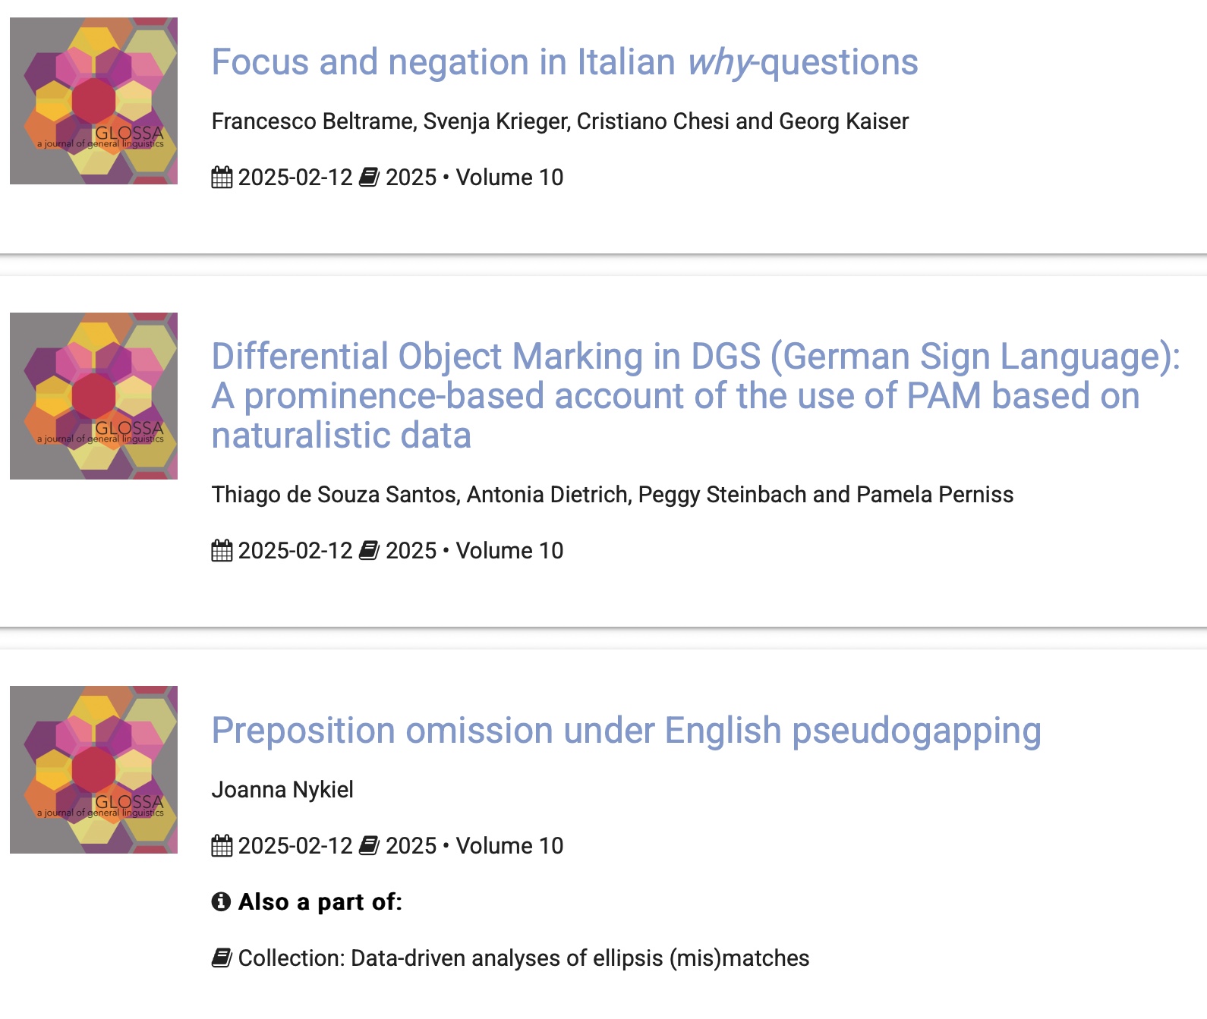Click the calendar icon for the Differential Object Marking article
The image size is (1207, 1019).
pyautogui.click(x=222, y=551)
